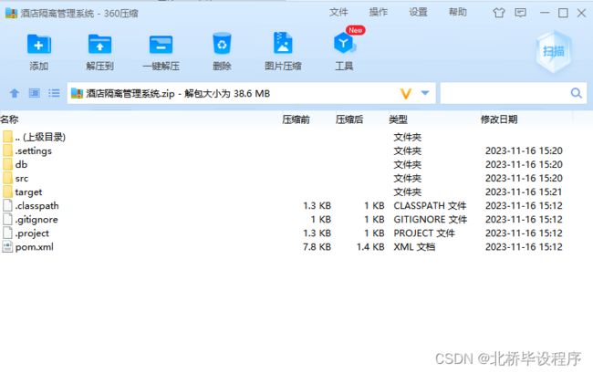Maximize the 360压缩 window
593x373 pixels.
tap(563, 13)
